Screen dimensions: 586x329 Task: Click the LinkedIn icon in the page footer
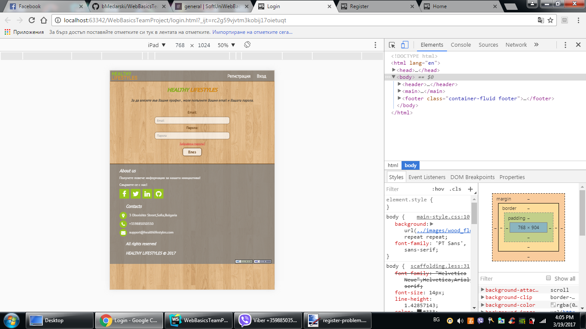(x=147, y=194)
